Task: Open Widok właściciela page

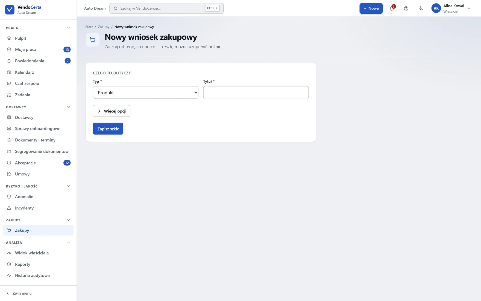Action: click(x=38, y=253)
